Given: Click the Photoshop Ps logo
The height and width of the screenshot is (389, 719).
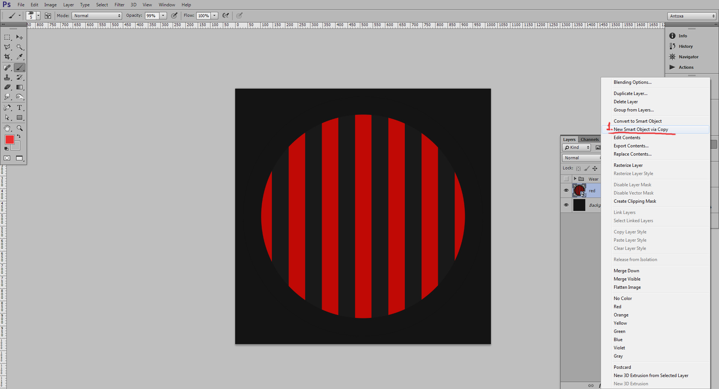Looking at the screenshot, I should [x=7, y=4].
